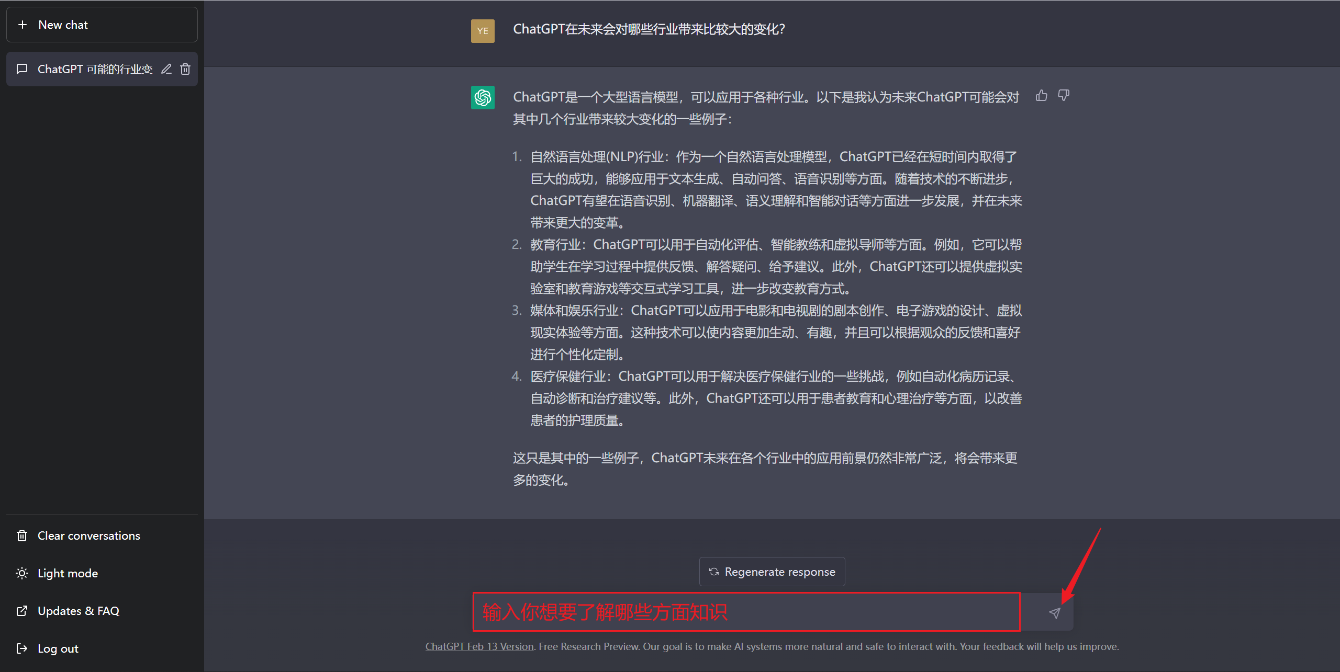Click the ChatGPT logo avatar on the response
Image resolution: width=1340 pixels, height=672 pixels.
483,98
